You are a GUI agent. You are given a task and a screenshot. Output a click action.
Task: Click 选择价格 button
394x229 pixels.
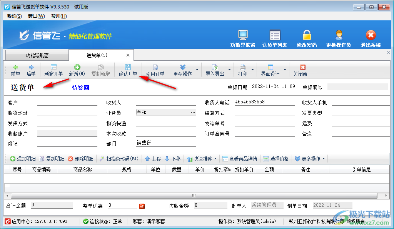click(275, 159)
